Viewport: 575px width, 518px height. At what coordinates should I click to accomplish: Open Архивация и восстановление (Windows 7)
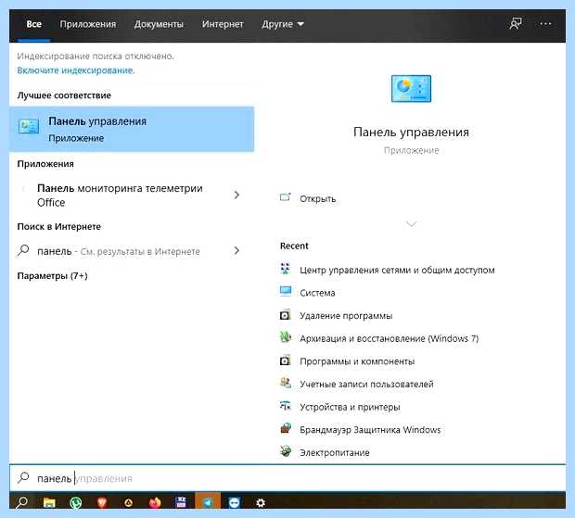(390, 338)
